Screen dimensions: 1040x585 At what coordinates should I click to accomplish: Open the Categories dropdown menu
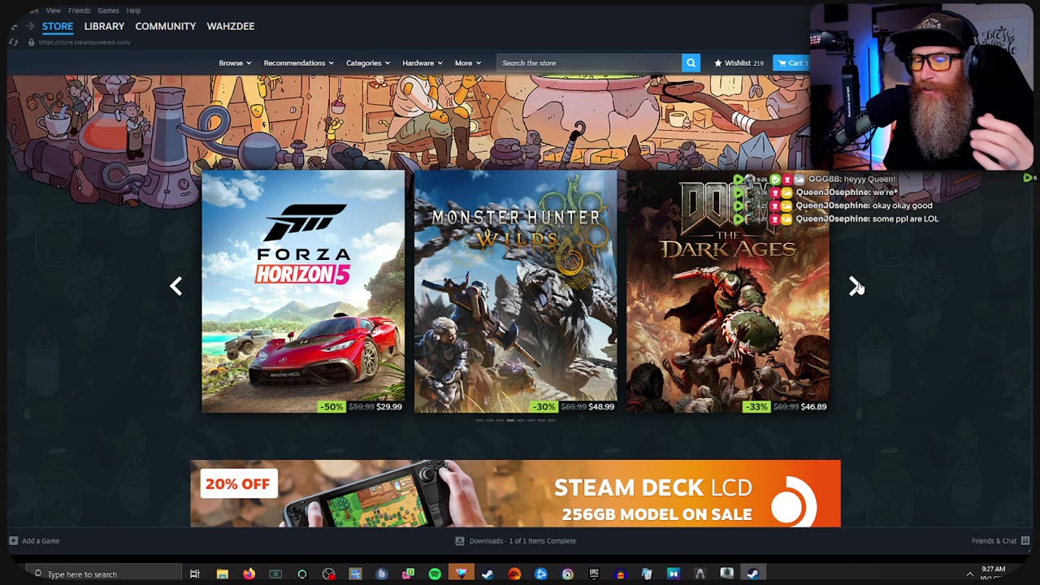coord(368,63)
